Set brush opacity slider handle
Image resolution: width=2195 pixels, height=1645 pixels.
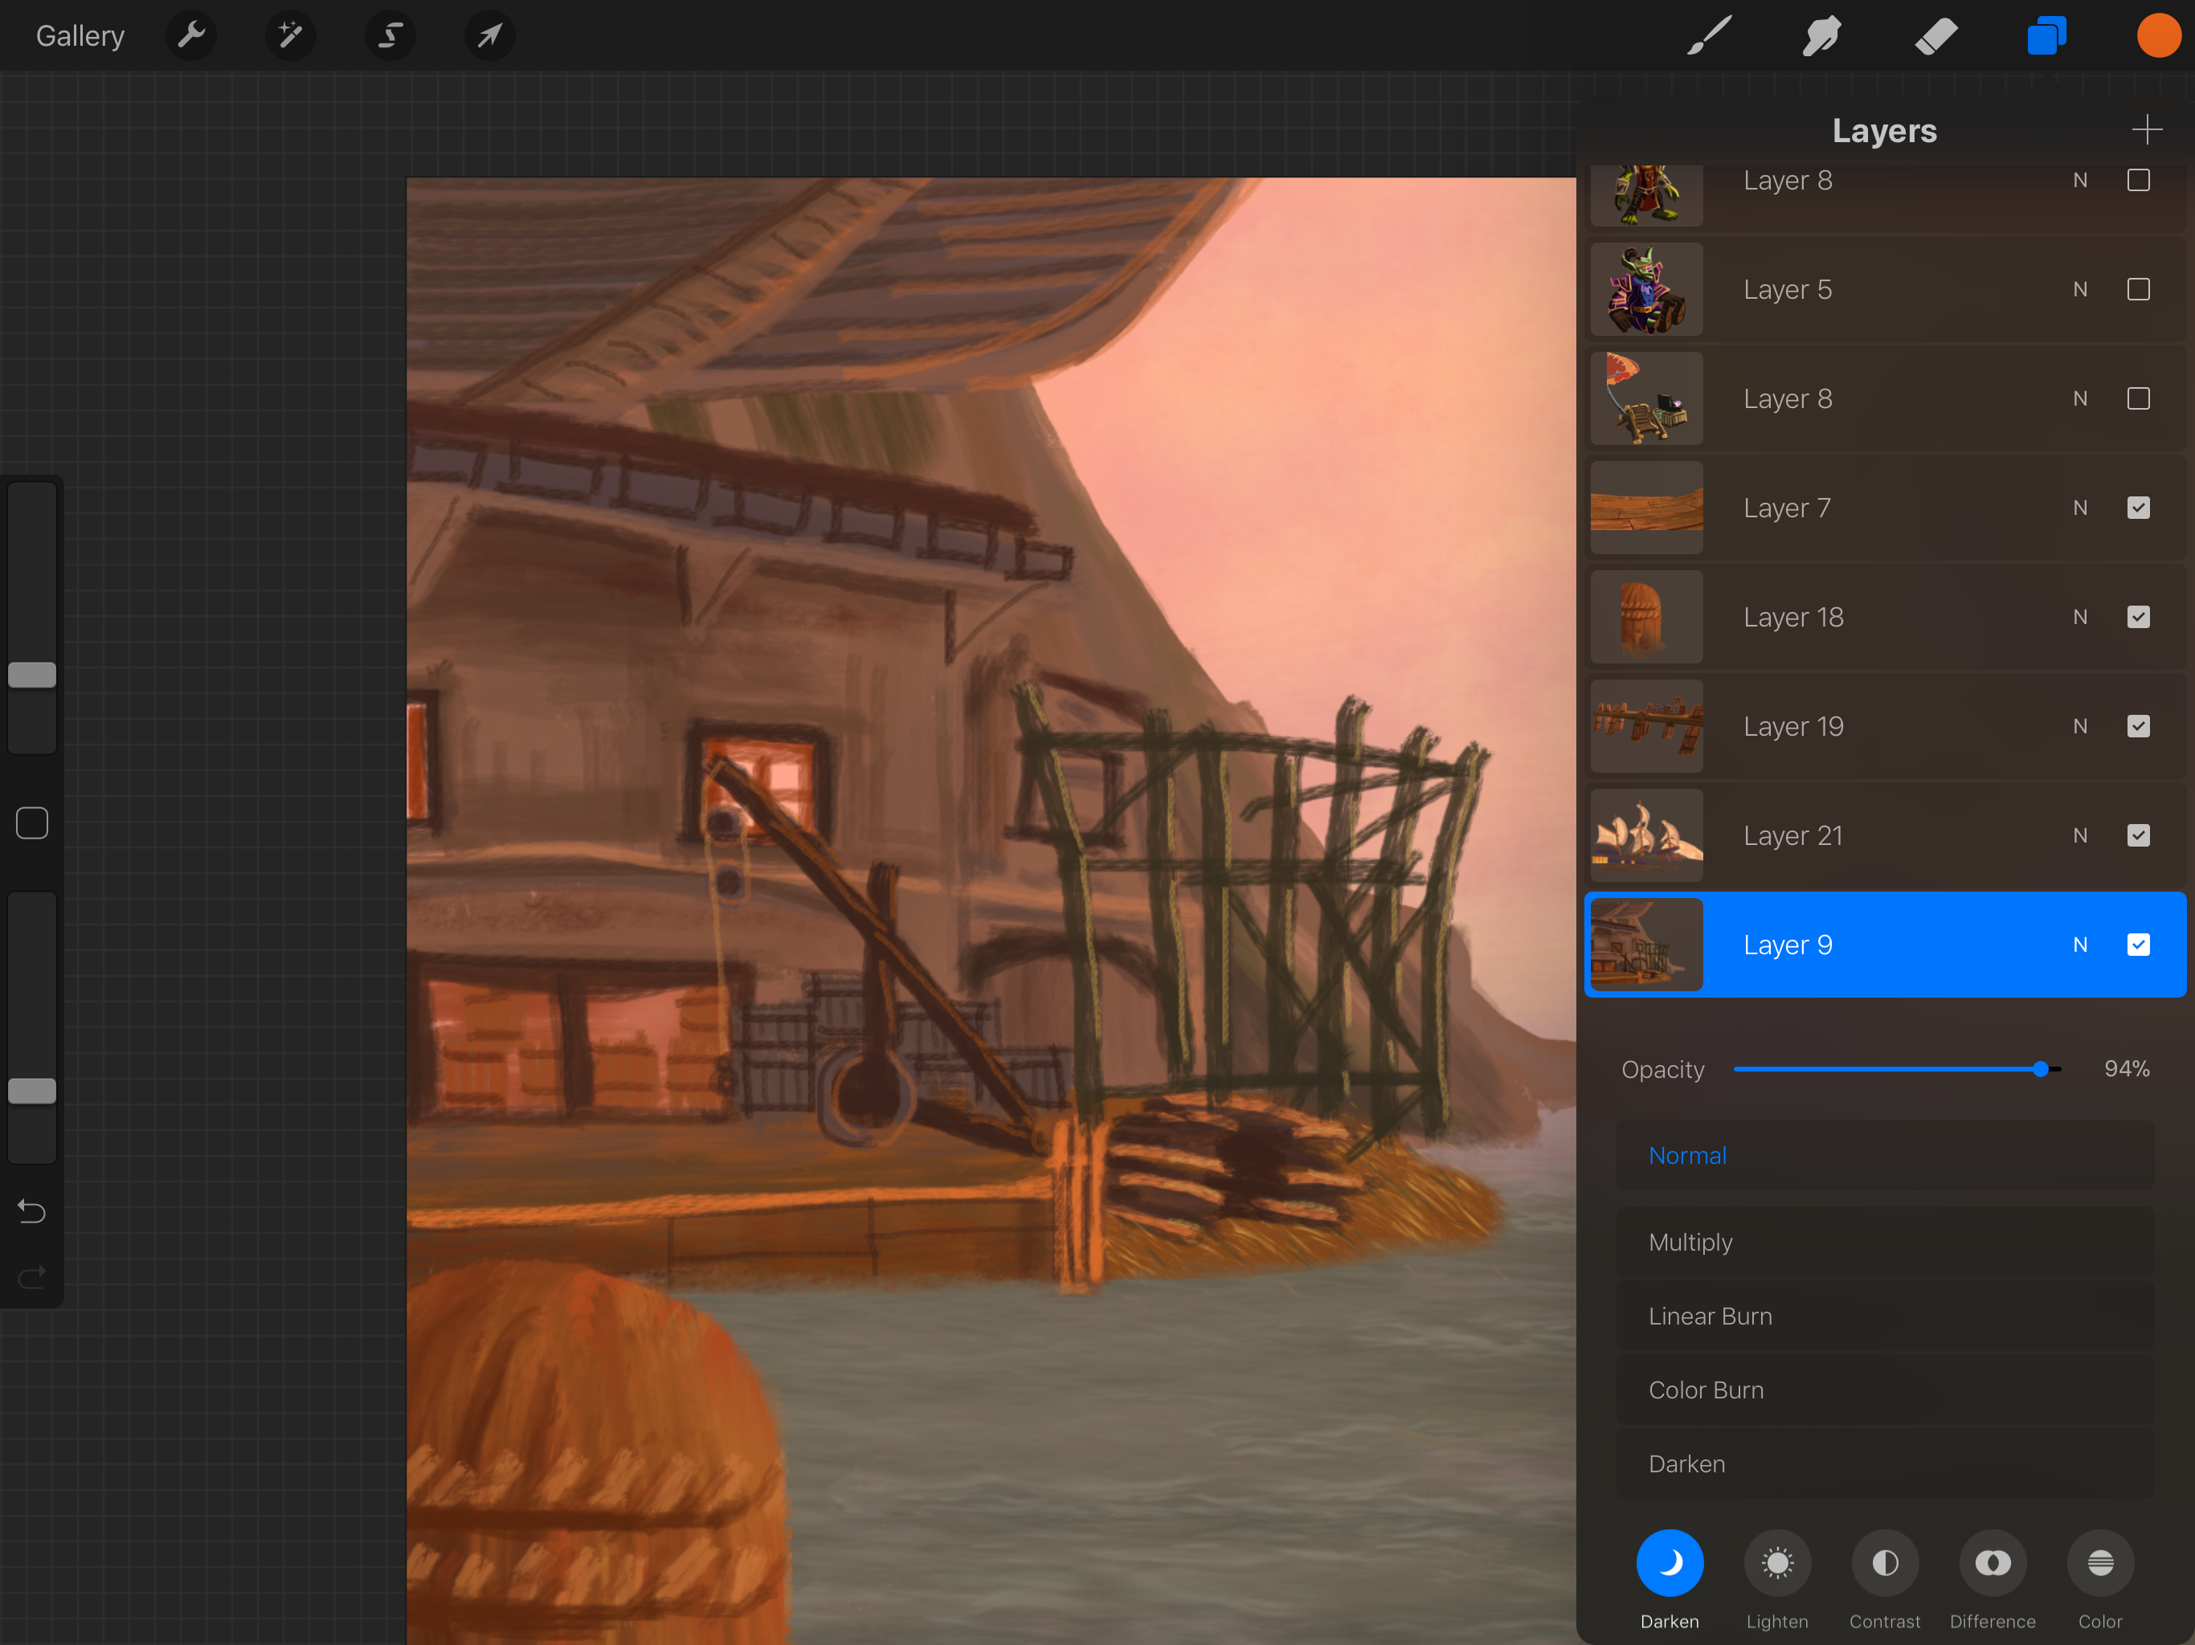32,1091
